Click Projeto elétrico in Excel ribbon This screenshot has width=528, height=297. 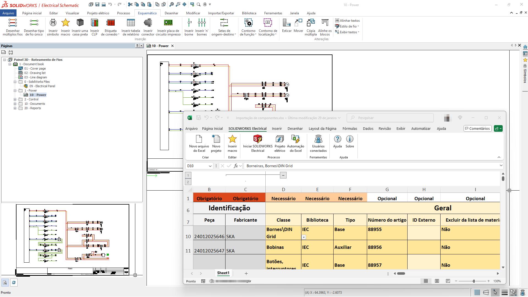click(x=280, y=143)
